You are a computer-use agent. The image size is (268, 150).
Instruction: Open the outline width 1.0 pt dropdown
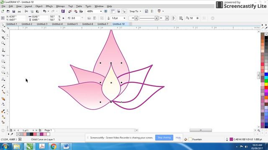click(124, 18)
